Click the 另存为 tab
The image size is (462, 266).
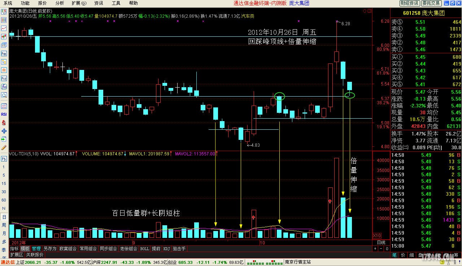50,249
